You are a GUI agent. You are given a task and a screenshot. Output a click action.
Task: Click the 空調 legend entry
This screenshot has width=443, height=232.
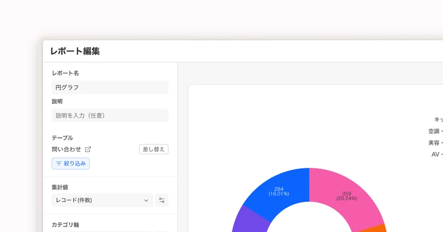coord(435,131)
